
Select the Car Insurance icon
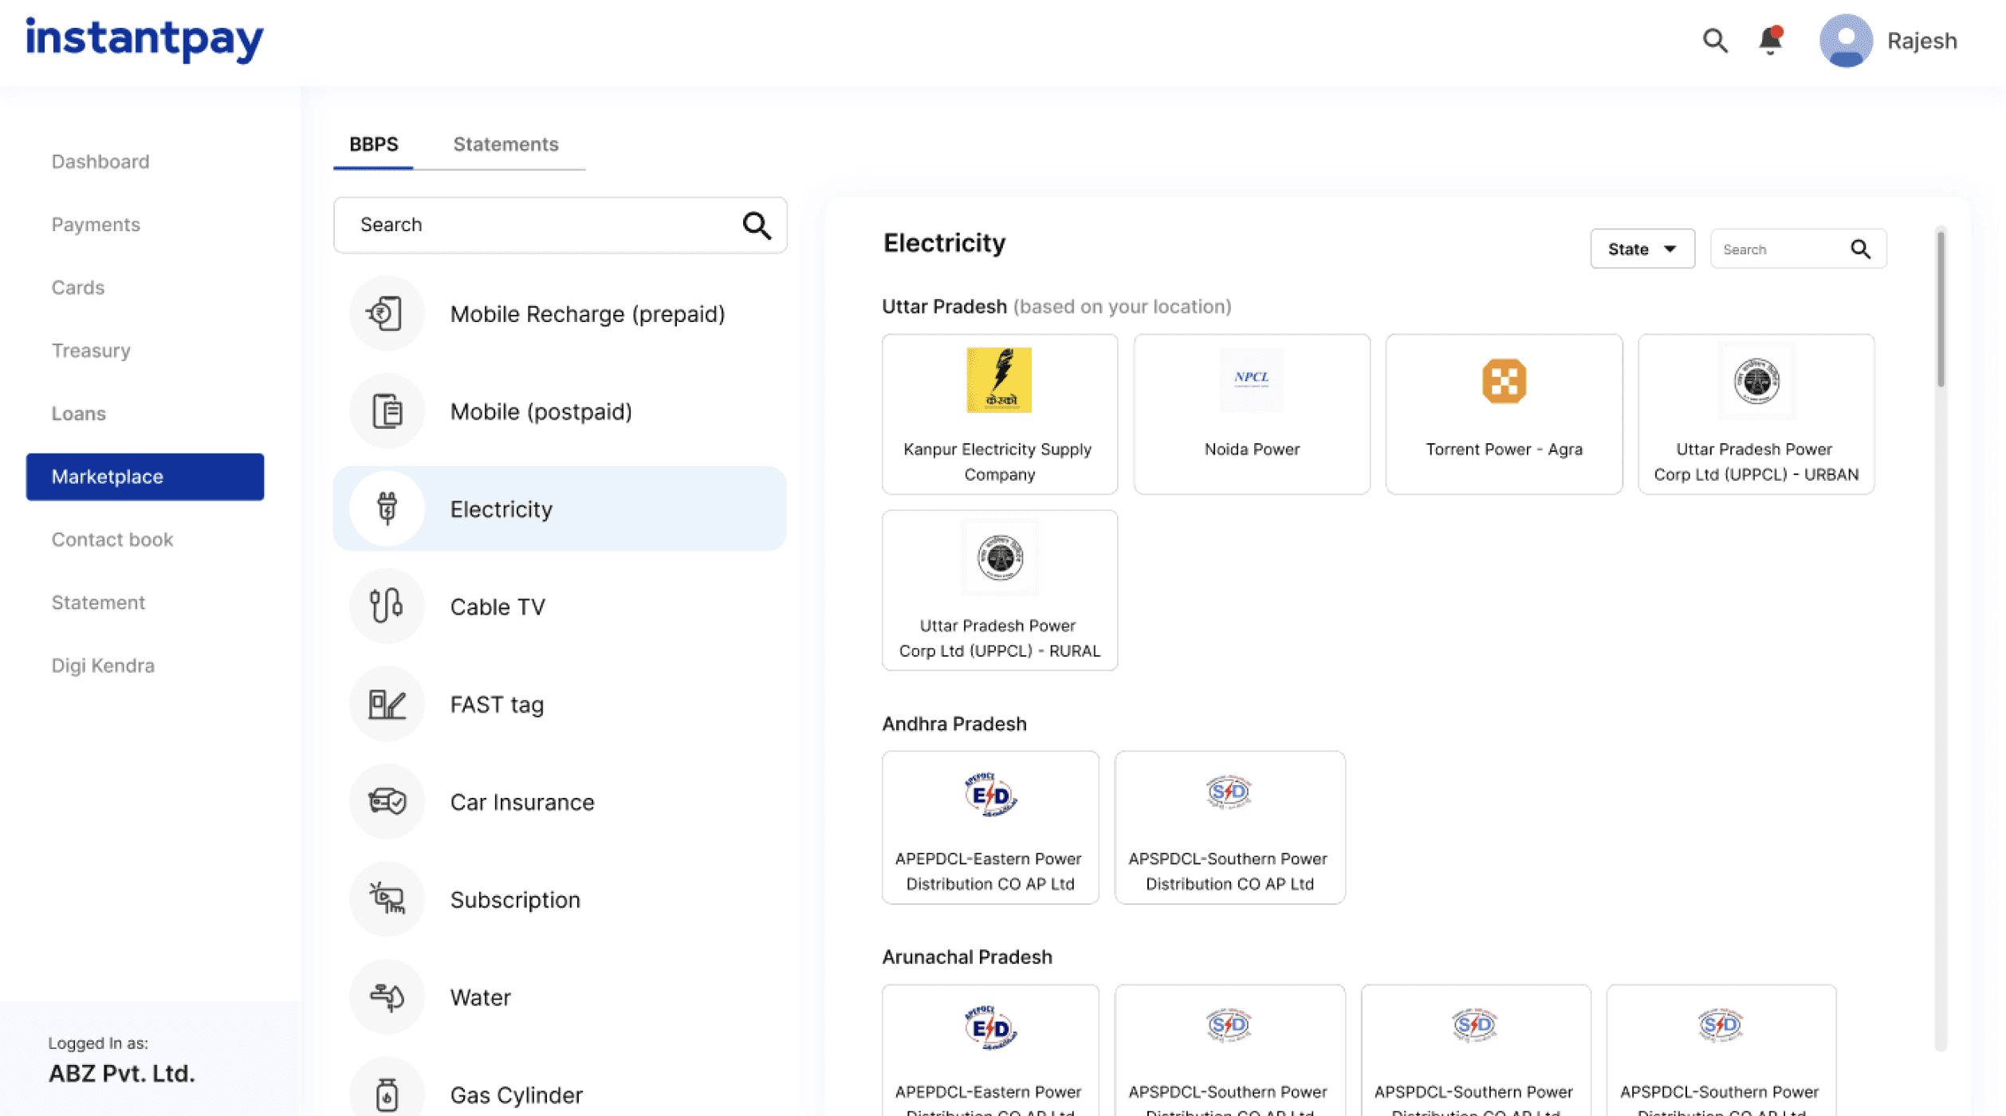point(387,801)
